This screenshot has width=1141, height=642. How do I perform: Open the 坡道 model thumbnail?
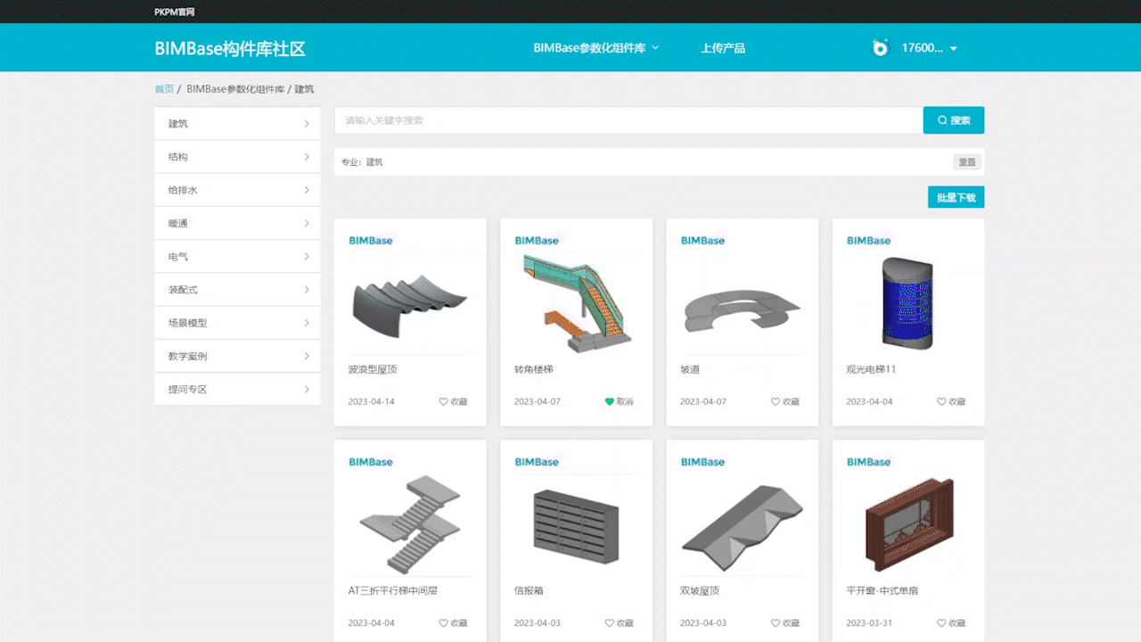tap(743, 309)
